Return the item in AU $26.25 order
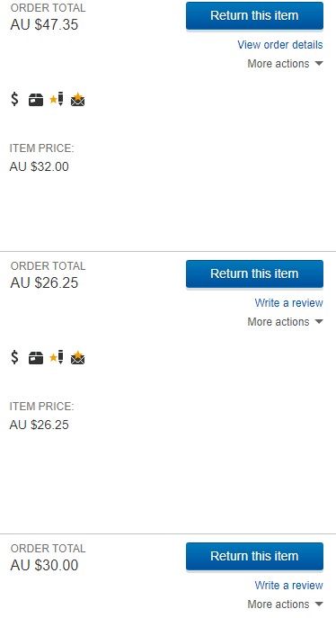Viewport: 336px width, 618px height. [254, 274]
